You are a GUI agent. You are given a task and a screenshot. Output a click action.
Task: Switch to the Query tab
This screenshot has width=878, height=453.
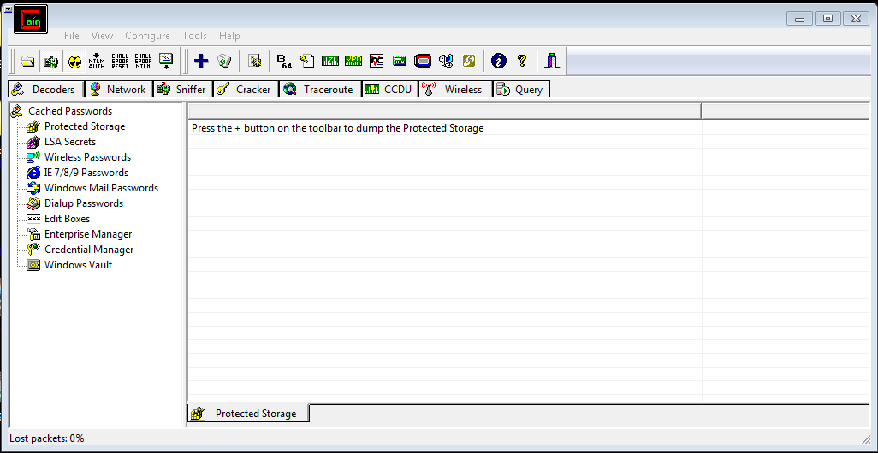point(521,90)
